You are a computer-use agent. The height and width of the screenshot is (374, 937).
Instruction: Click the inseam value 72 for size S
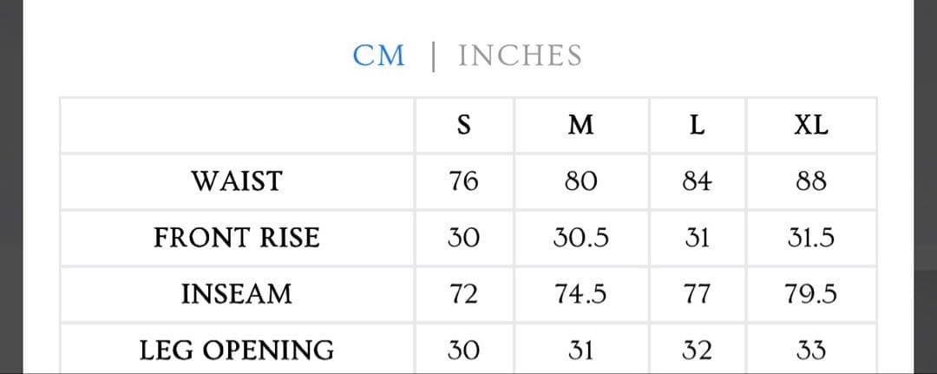(x=463, y=294)
